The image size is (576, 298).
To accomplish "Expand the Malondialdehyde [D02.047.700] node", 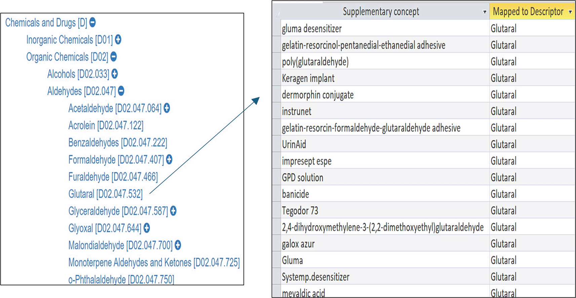I will click(178, 245).
